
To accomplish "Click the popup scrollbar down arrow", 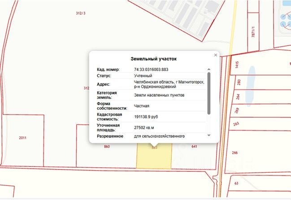I will click(209, 136).
